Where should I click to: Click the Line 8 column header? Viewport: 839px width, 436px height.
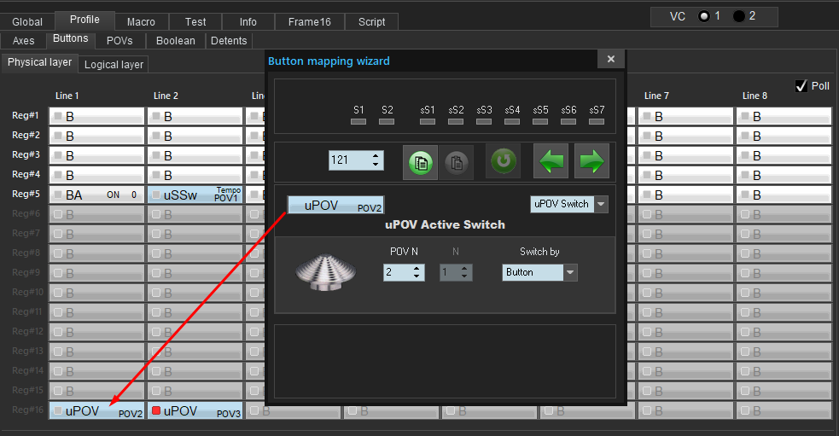click(755, 96)
